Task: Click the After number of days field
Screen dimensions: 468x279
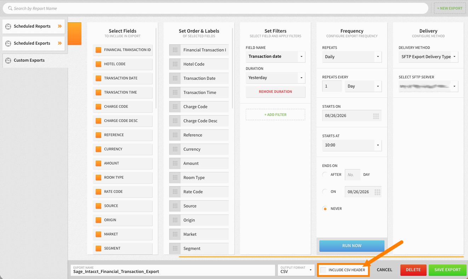Action: pyautogui.click(x=353, y=175)
